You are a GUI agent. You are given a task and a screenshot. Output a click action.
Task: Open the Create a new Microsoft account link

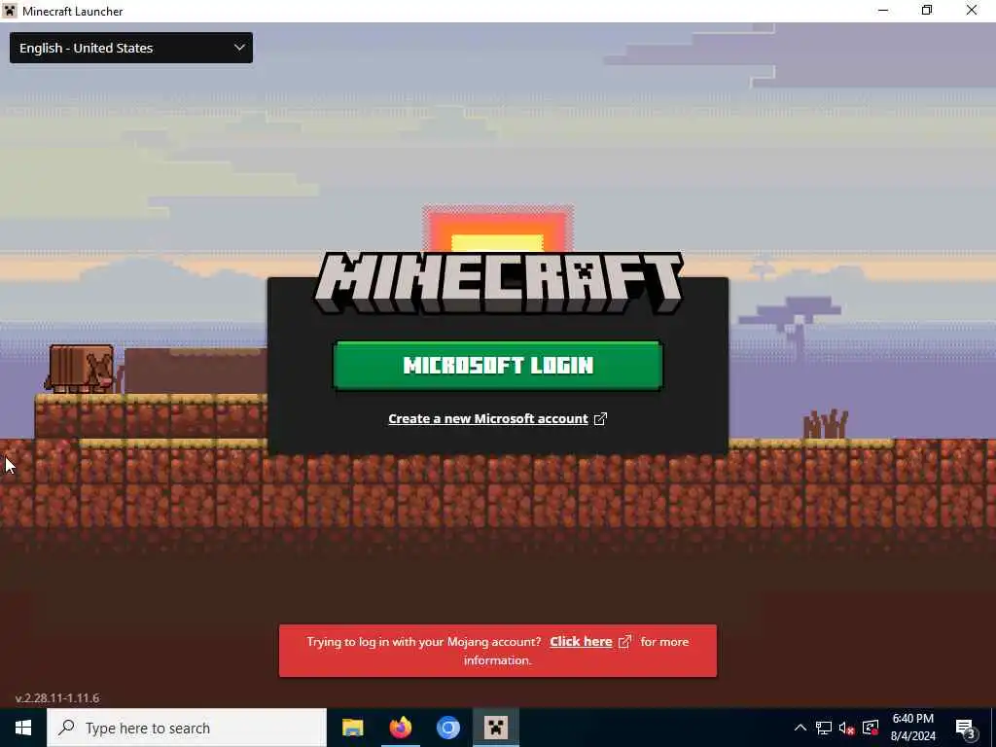click(x=488, y=418)
